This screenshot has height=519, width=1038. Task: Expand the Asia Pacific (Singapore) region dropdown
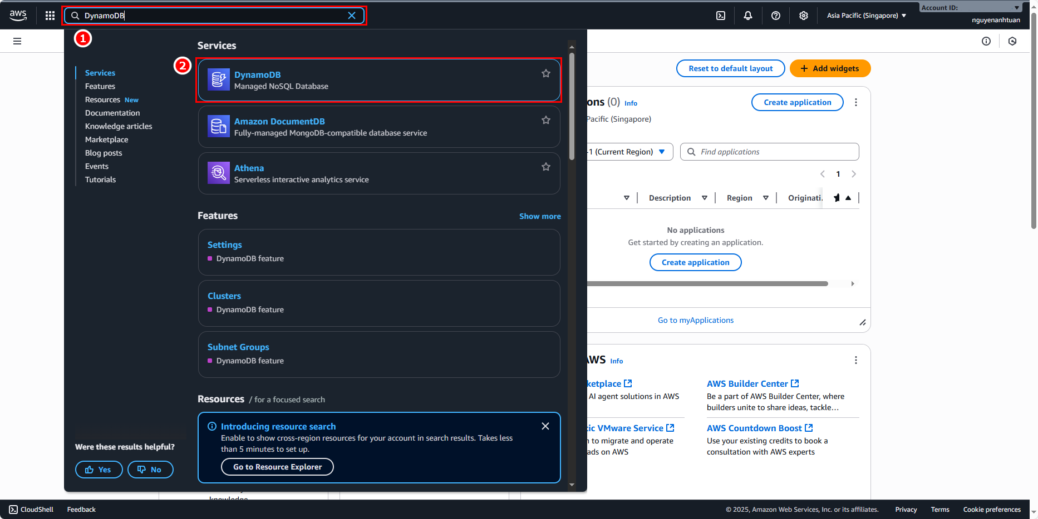coord(866,16)
